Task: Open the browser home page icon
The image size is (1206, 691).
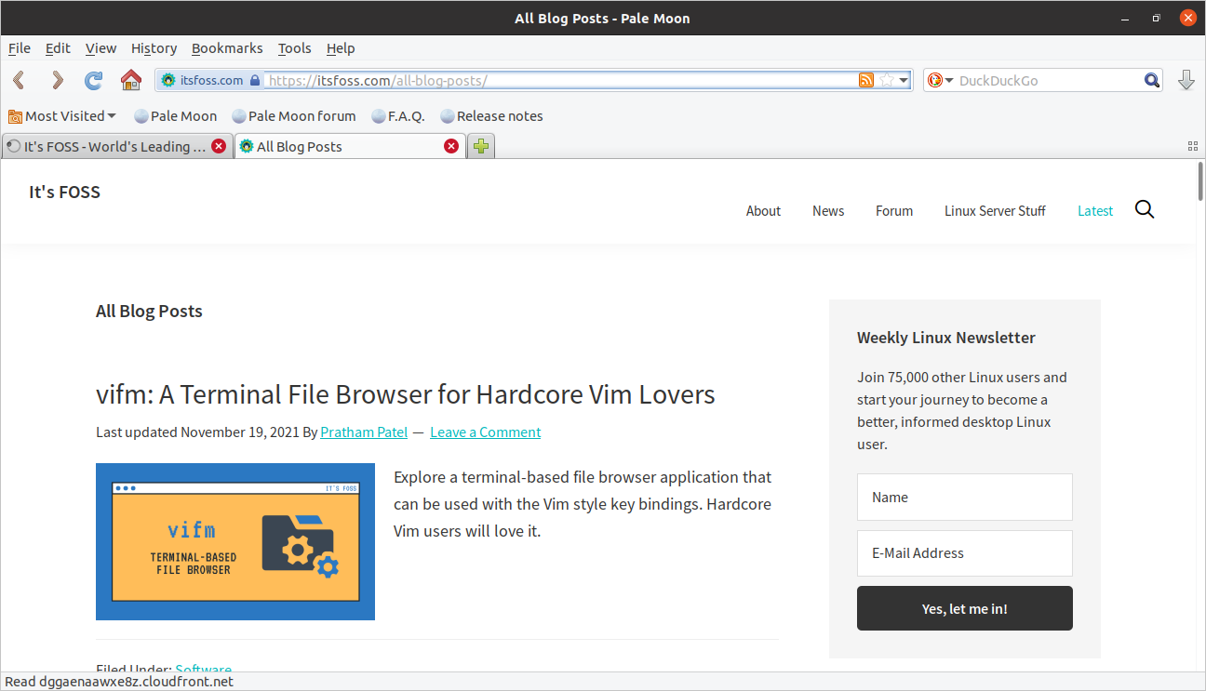Action: pos(130,80)
